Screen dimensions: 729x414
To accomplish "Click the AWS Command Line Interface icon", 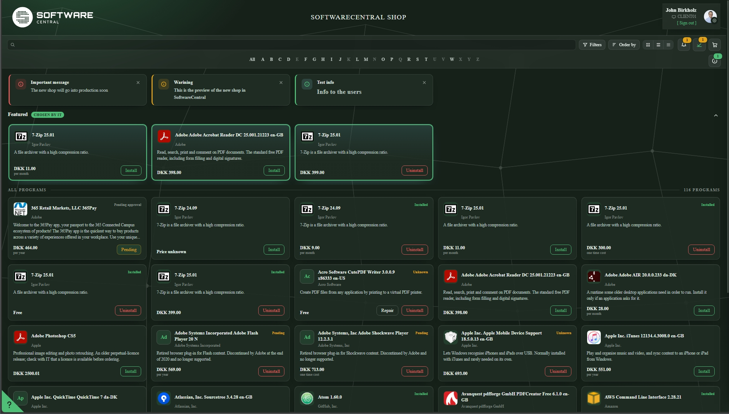I will point(594,398).
